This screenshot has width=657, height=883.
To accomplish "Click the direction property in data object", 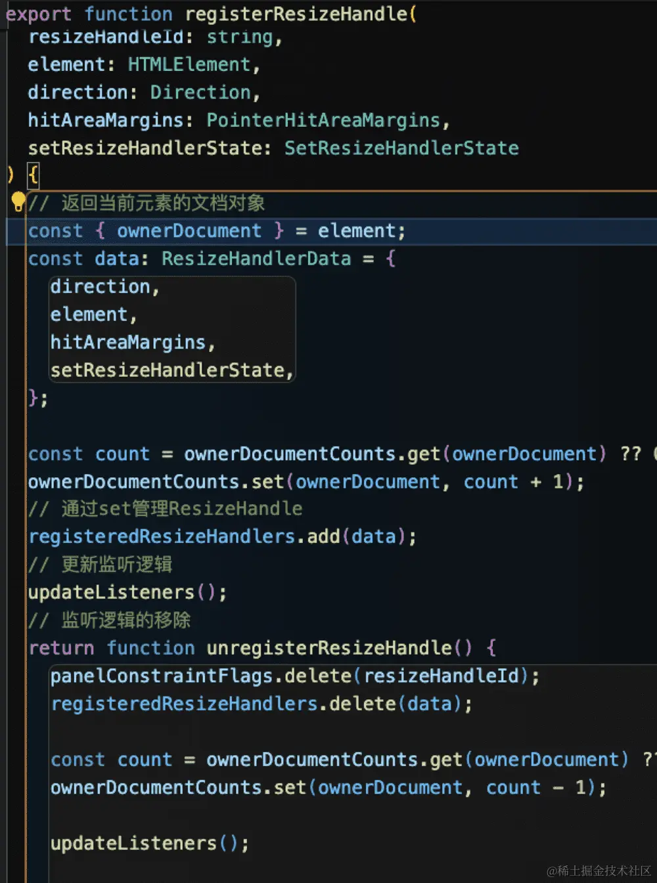I will click(100, 287).
